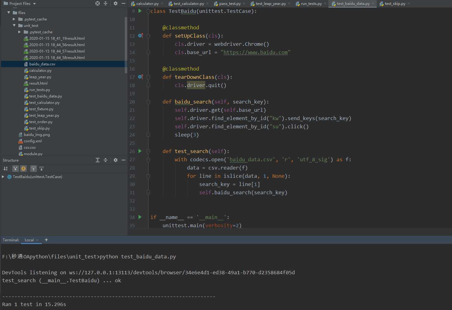Hide the Structure panel

(124, 160)
